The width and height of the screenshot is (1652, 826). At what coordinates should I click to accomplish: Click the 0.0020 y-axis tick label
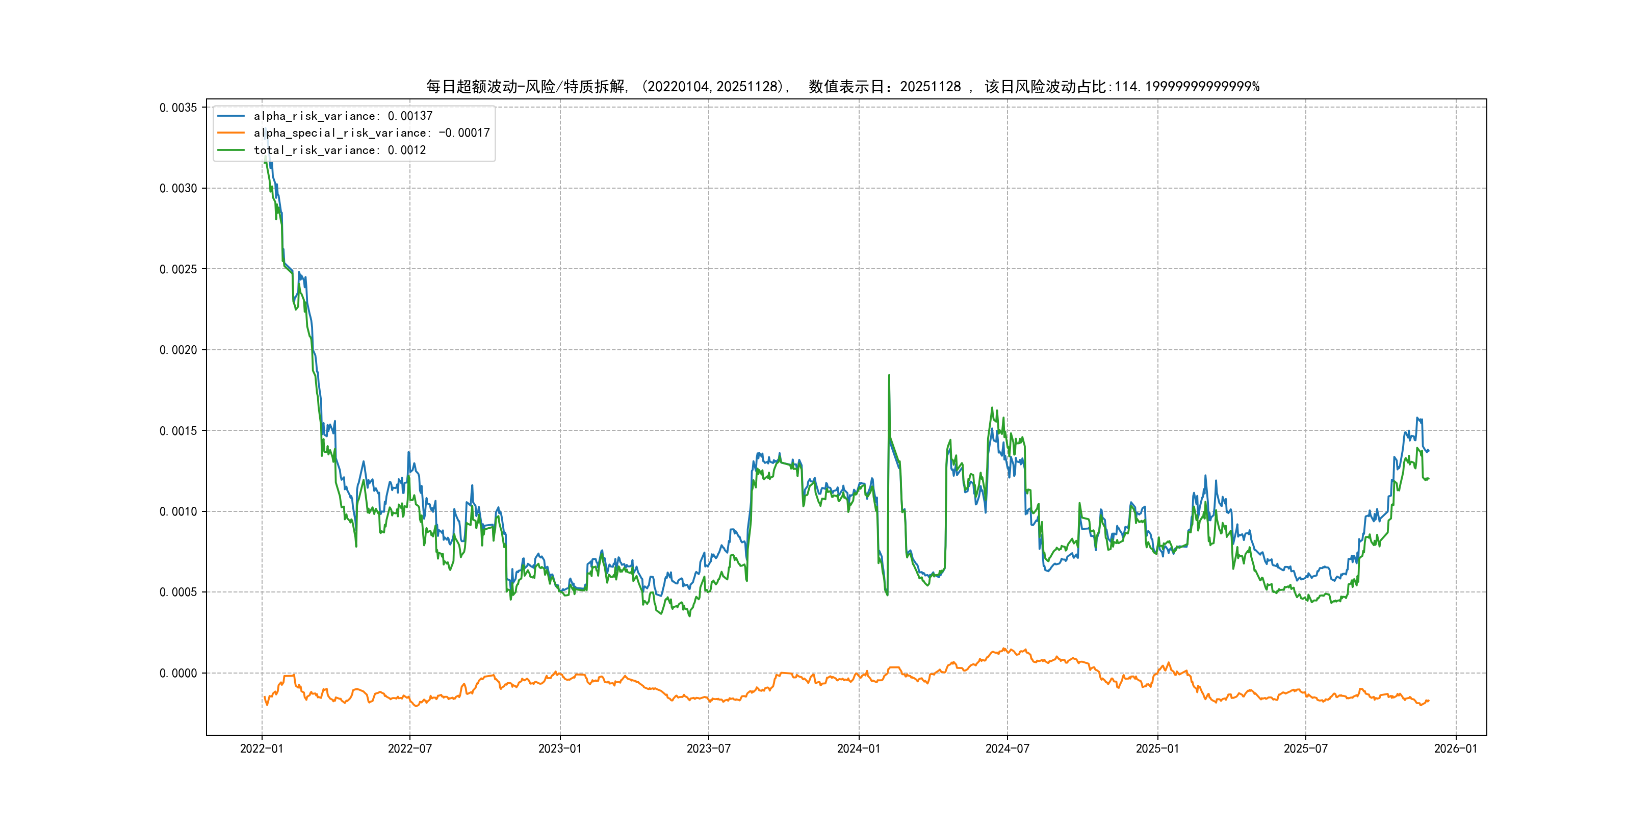pos(178,350)
